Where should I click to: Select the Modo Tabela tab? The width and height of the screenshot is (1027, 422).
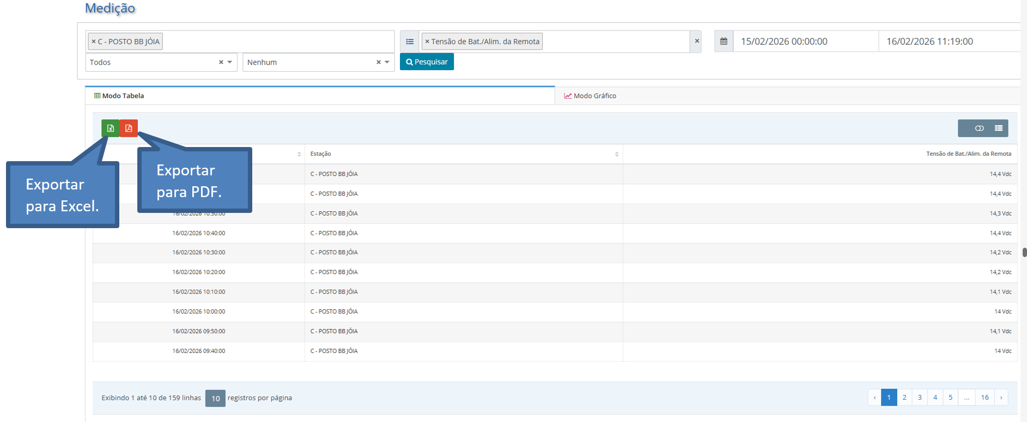click(x=119, y=96)
